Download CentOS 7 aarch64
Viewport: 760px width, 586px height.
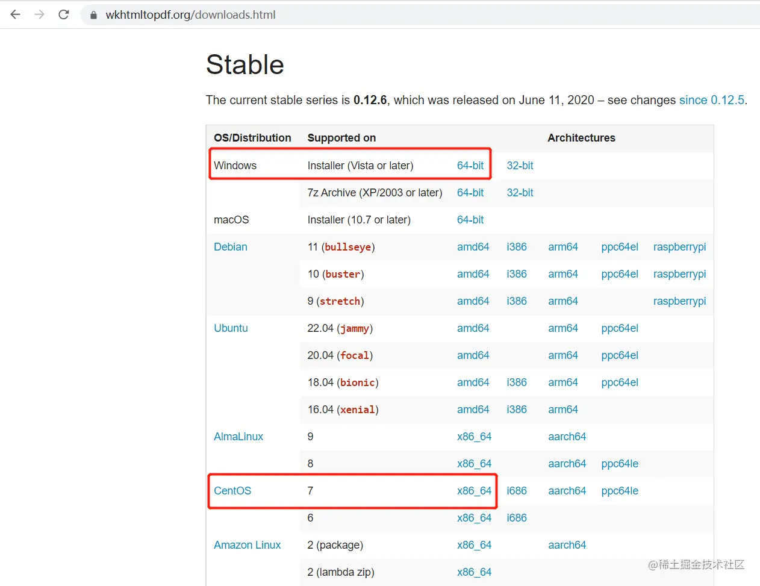(x=567, y=491)
